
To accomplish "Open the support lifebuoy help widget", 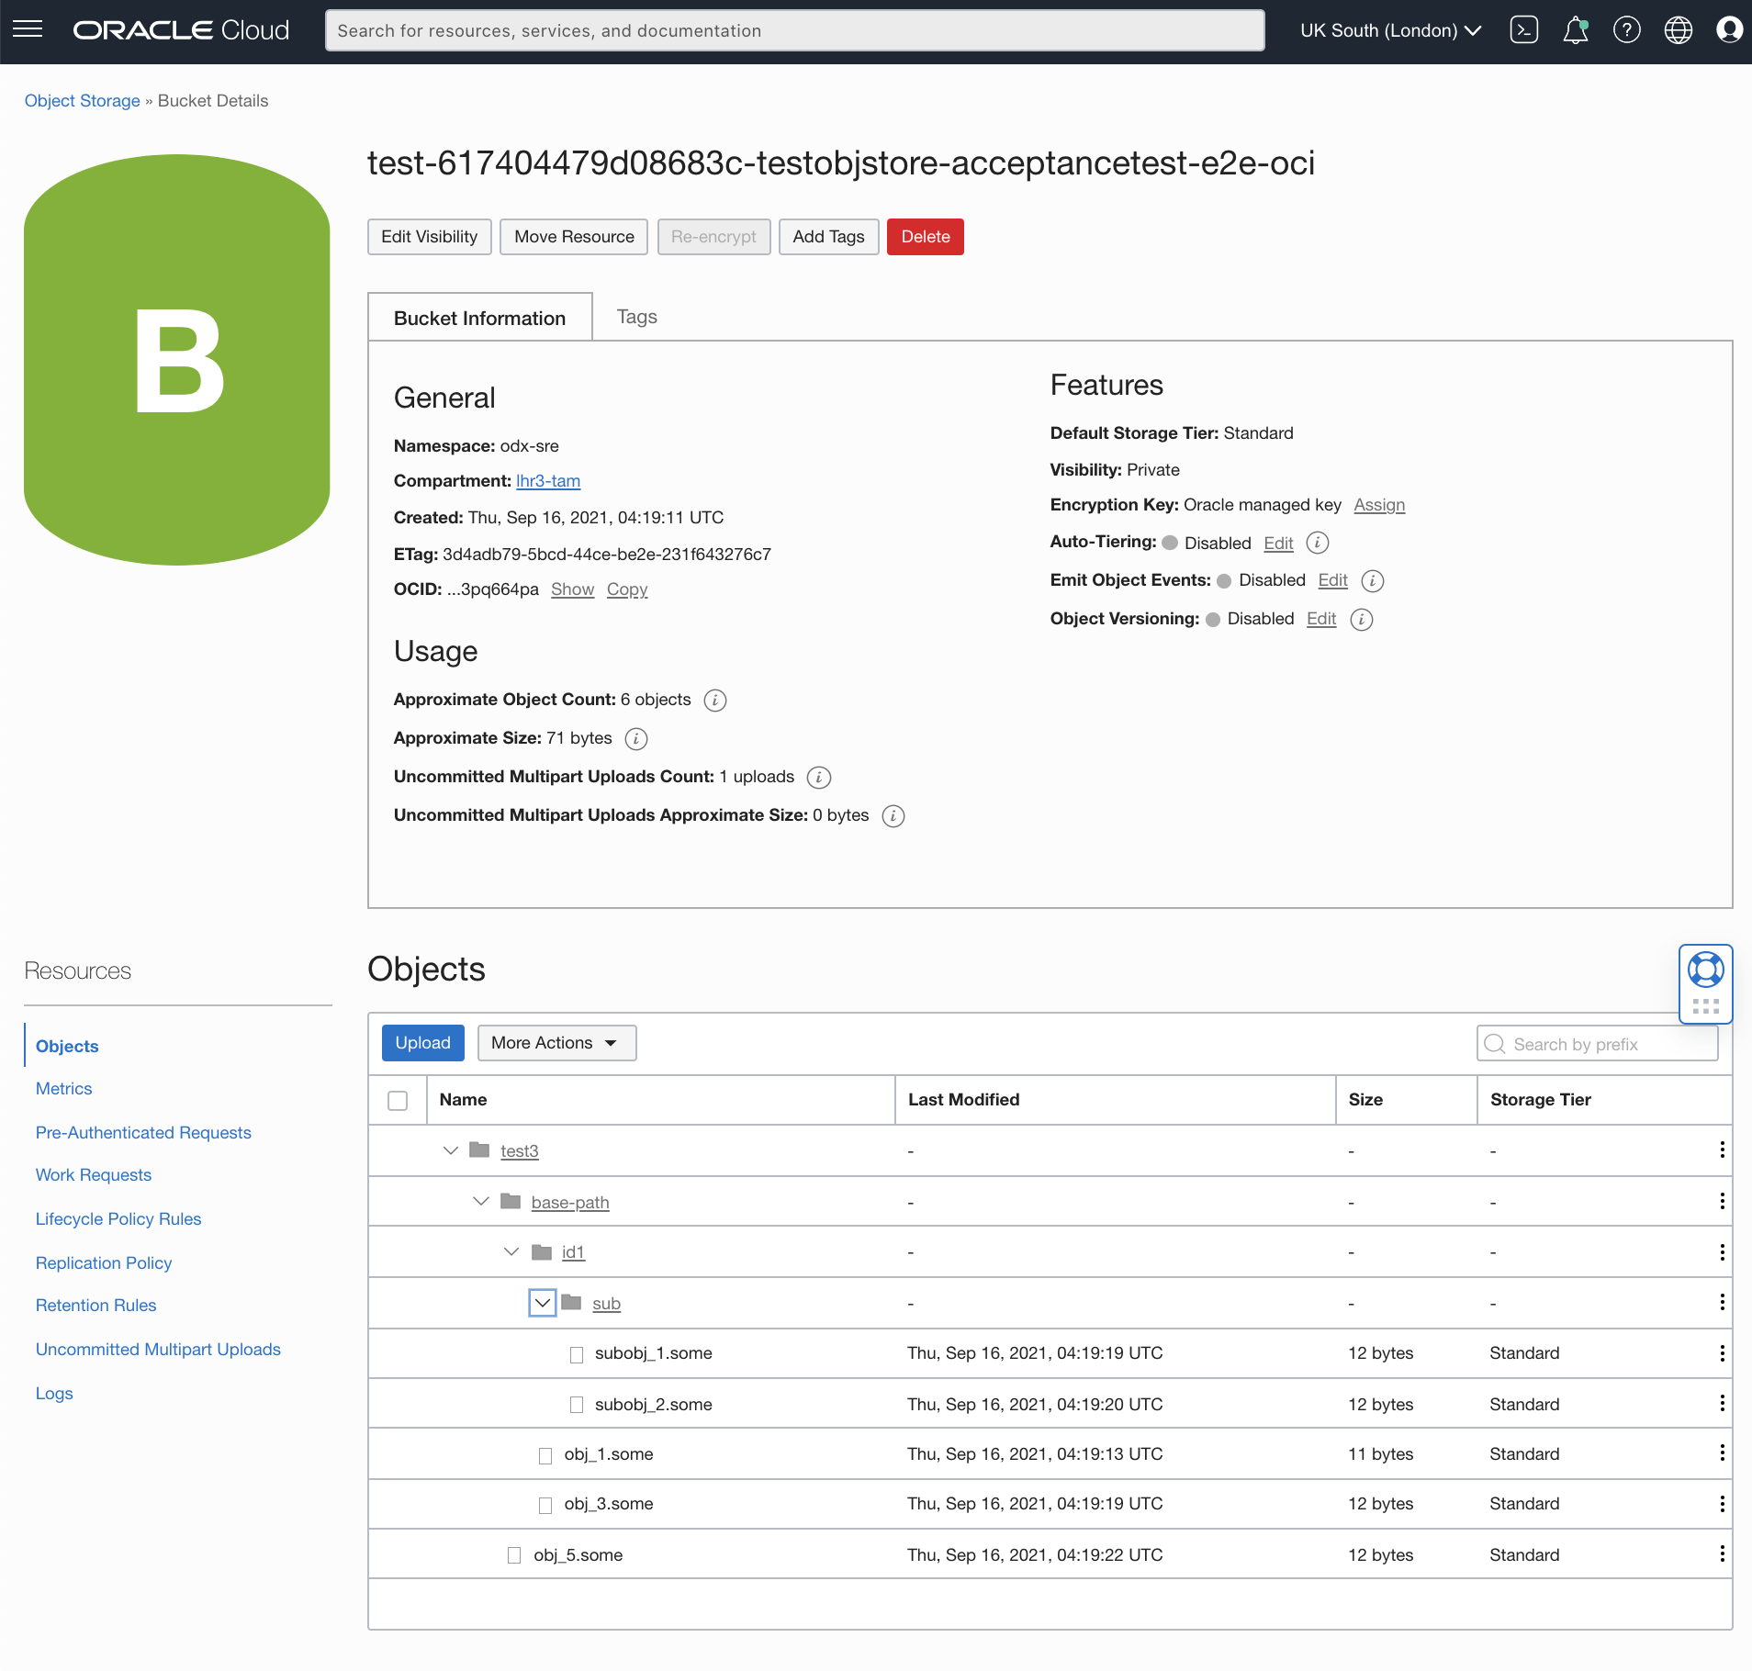I will [x=1706, y=970].
